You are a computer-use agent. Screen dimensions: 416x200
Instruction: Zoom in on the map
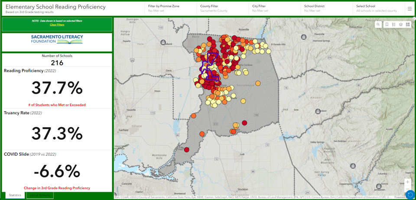click(x=407, y=182)
